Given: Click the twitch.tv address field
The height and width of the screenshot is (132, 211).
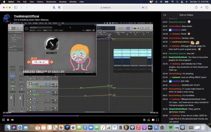Looking at the screenshot, I should tap(105, 7).
